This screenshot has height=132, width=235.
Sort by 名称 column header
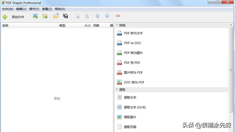coord(29,26)
